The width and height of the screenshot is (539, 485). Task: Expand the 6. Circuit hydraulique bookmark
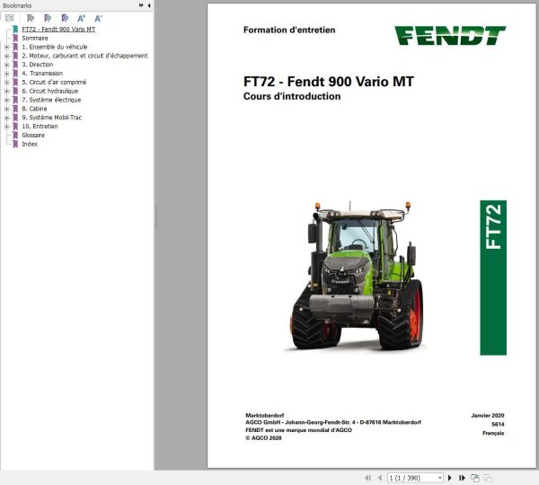tap(6, 91)
